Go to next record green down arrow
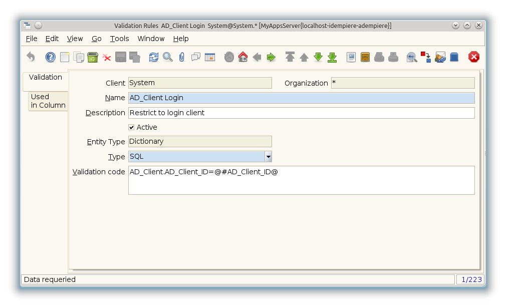Screen dimensions: 506x307 (x=318, y=57)
